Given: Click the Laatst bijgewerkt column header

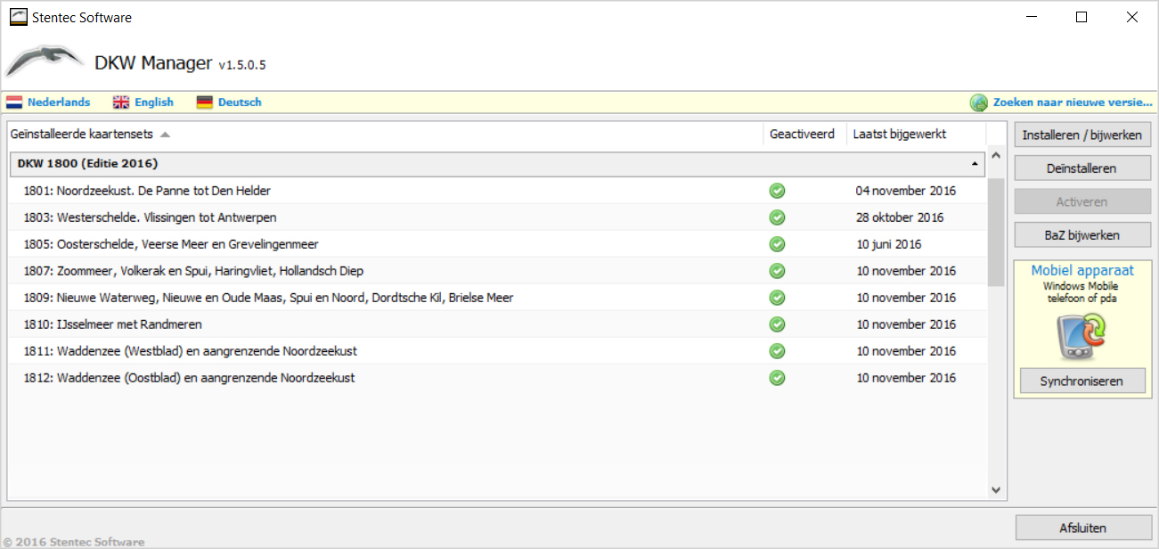Looking at the screenshot, I should [x=917, y=135].
